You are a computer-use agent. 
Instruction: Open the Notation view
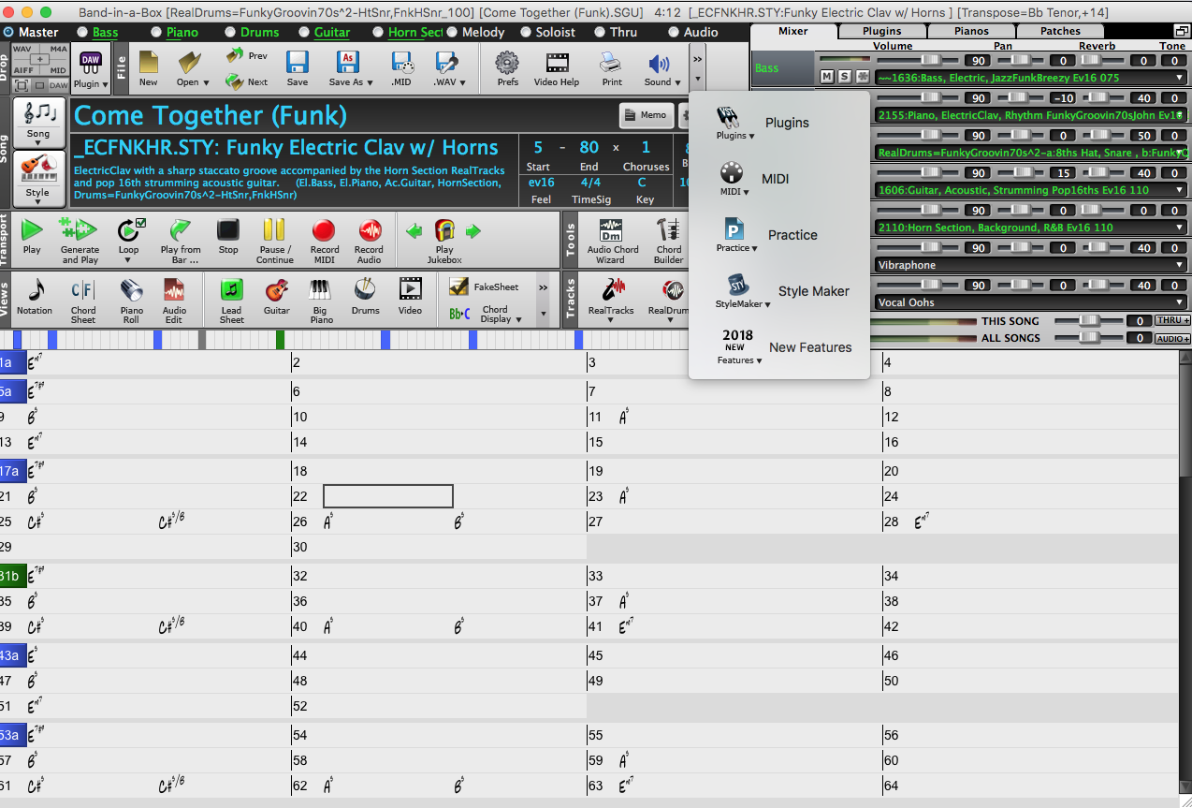click(35, 297)
